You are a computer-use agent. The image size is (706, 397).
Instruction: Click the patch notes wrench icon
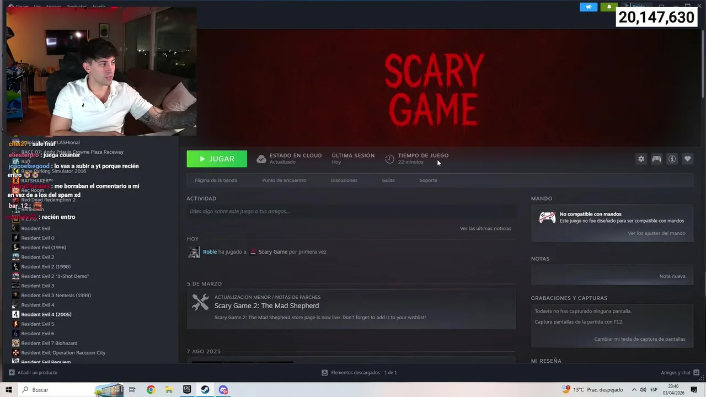coord(200,302)
